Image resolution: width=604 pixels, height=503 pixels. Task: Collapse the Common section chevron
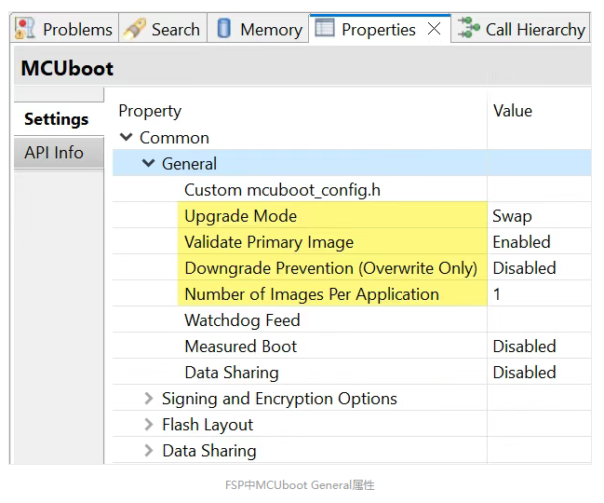(126, 137)
